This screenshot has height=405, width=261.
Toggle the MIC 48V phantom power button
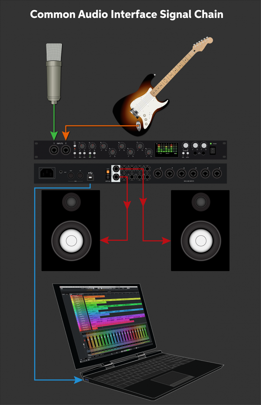coord(75,146)
